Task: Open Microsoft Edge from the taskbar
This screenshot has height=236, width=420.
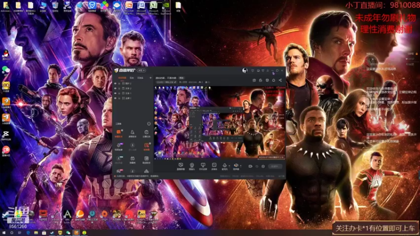Action: point(28,233)
